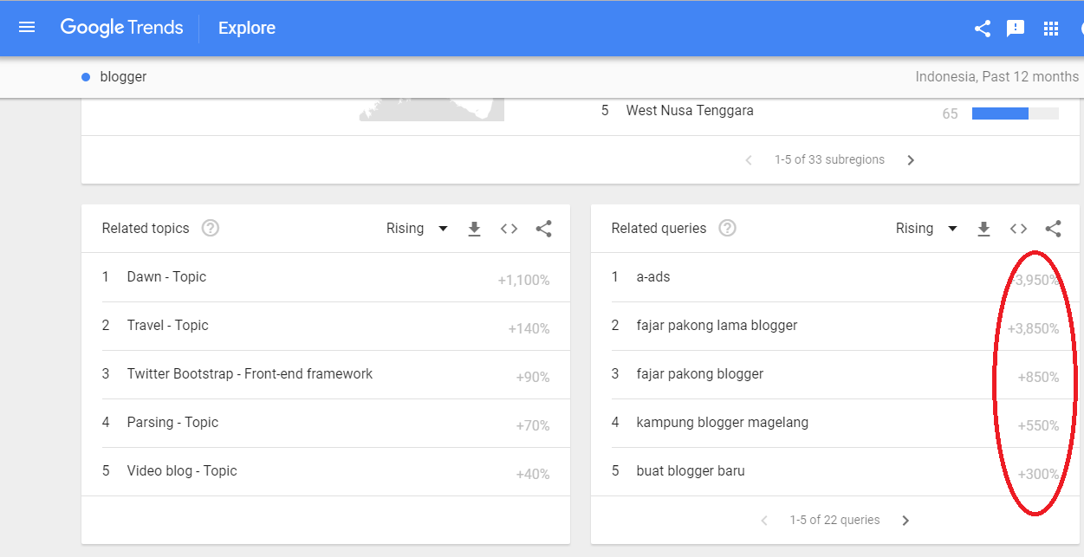Get embed code for Related topics

point(509,229)
